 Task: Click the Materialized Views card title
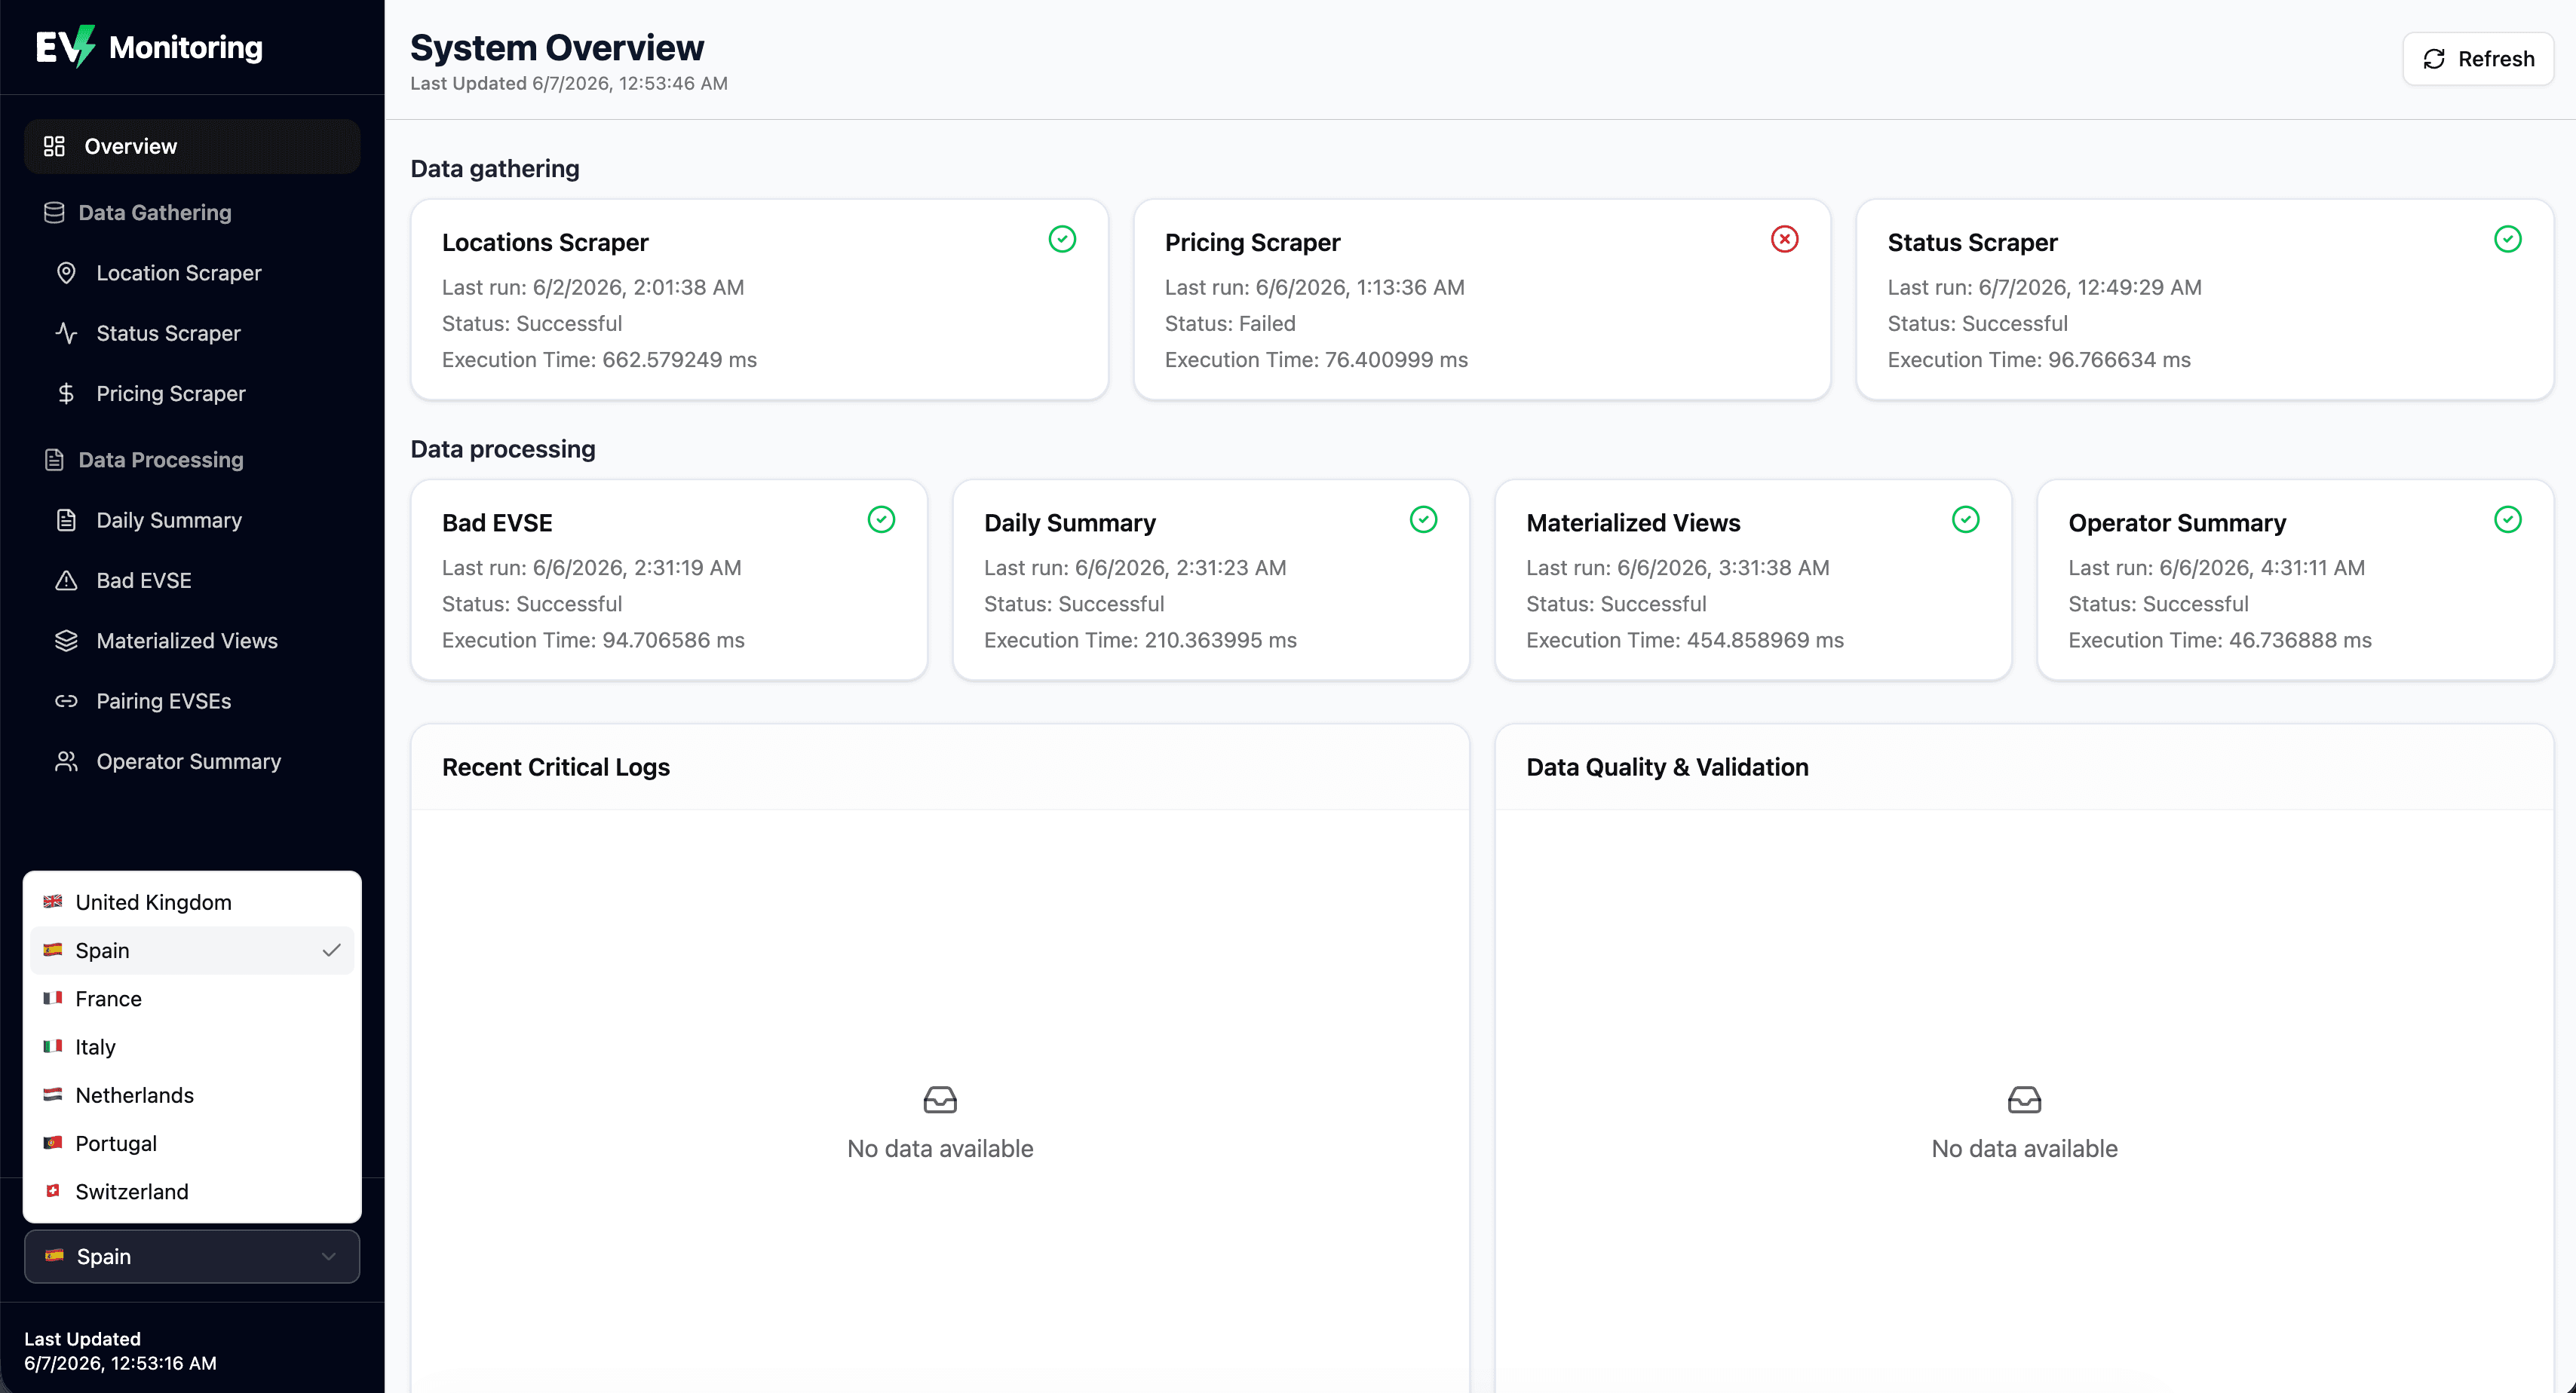(x=1633, y=522)
